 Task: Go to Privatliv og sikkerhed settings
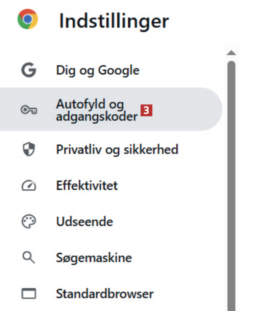(x=117, y=149)
